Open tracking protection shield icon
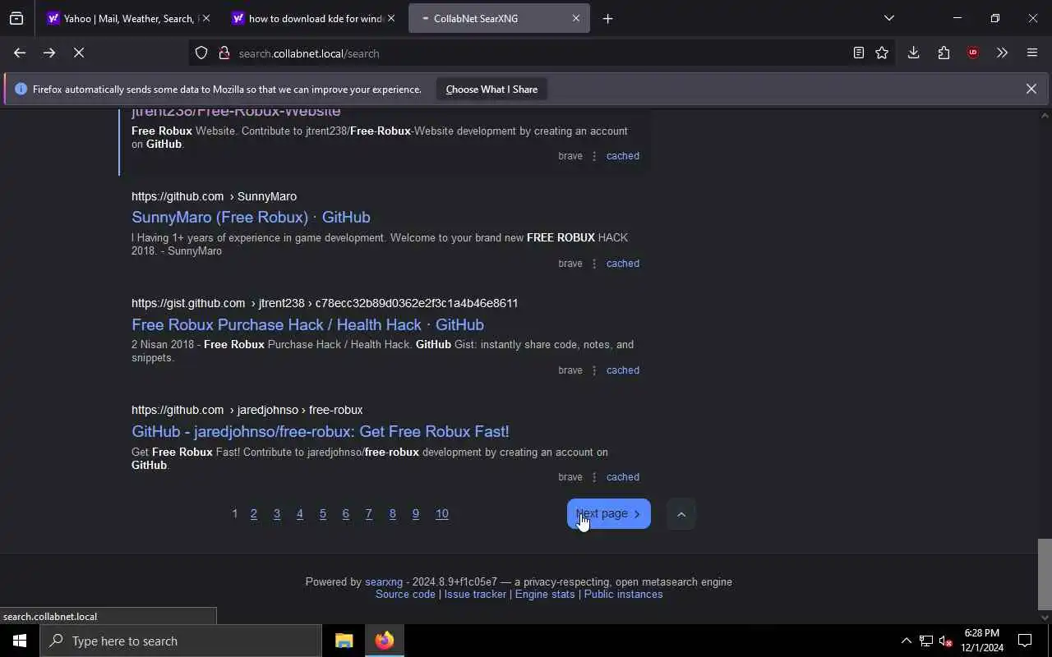This screenshot has height=657, width=1052. pyautogui.click(x=201, y=53)
